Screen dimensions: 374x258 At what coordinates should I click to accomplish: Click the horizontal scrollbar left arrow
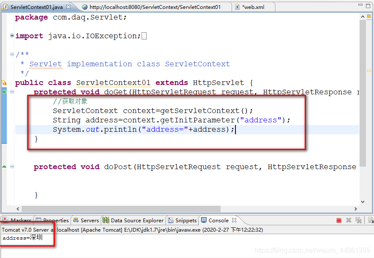(x=18, y=209)
